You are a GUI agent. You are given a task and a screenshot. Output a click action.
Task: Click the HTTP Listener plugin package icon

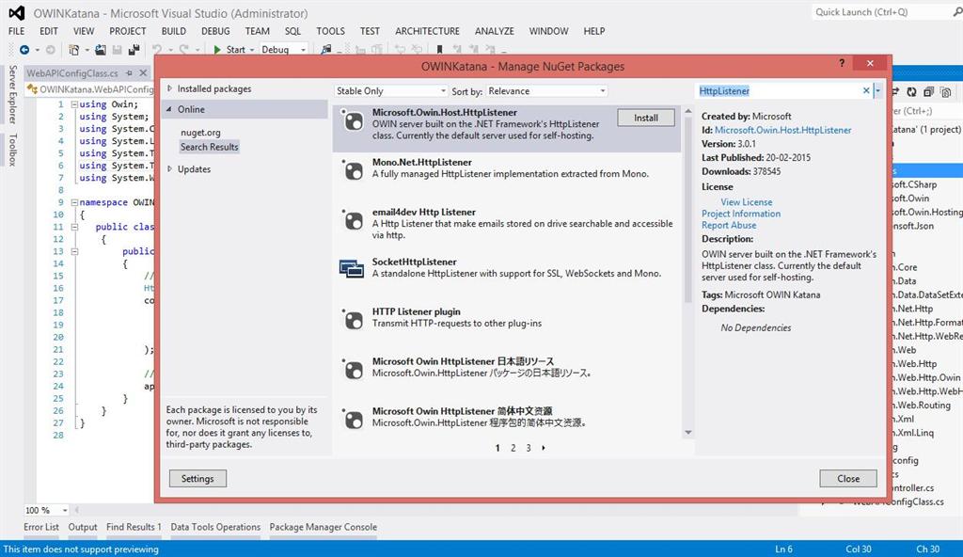pos(354,320)
